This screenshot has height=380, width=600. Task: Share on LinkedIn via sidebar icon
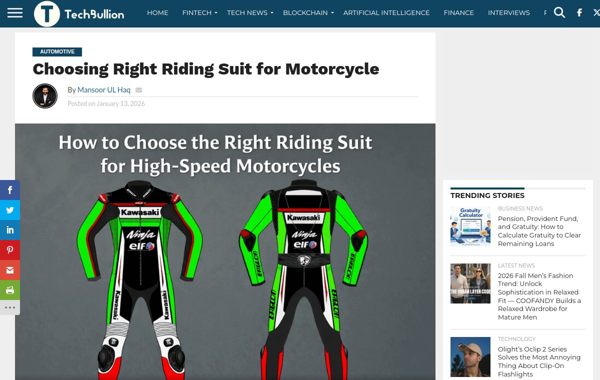[10, 230]
